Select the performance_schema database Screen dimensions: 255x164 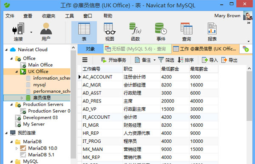(x=52, y=92)
